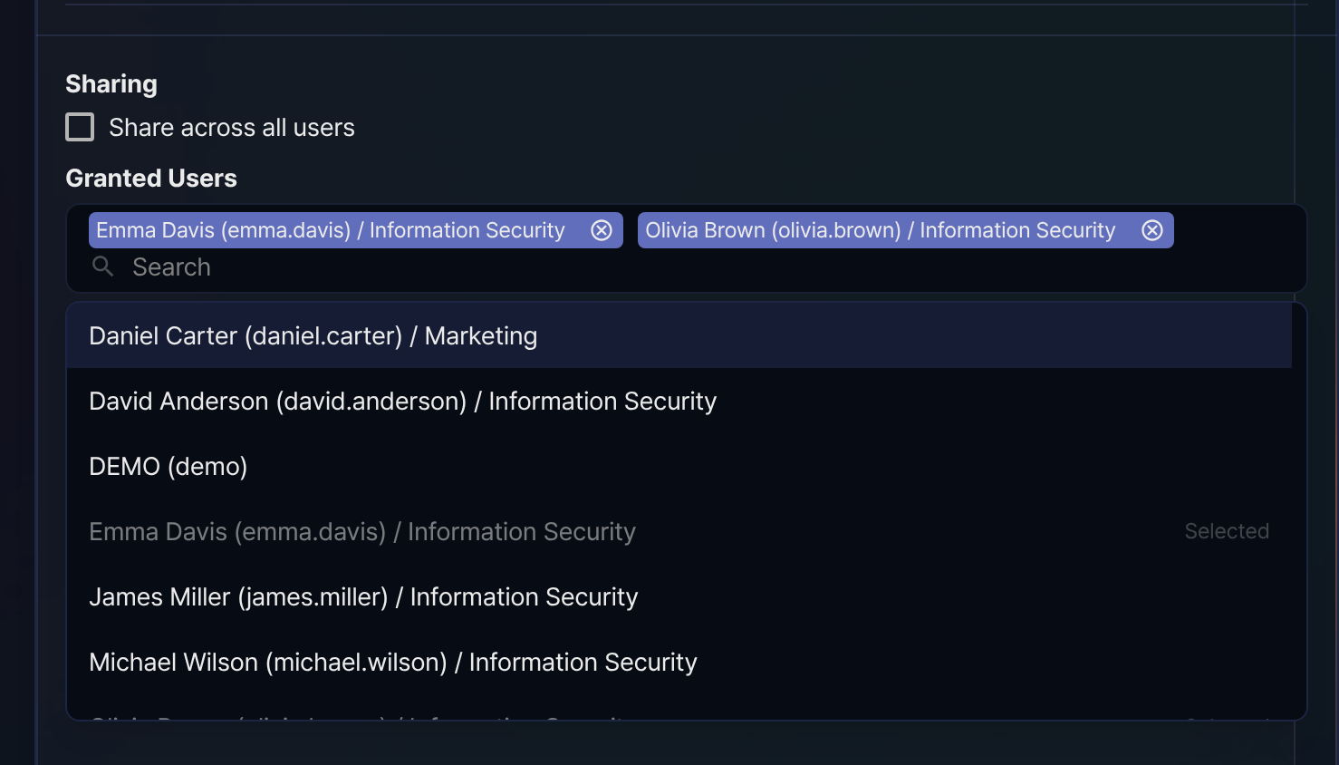Add James Miller to granted users
1339x765 pixels.
[x=679, y=596]
